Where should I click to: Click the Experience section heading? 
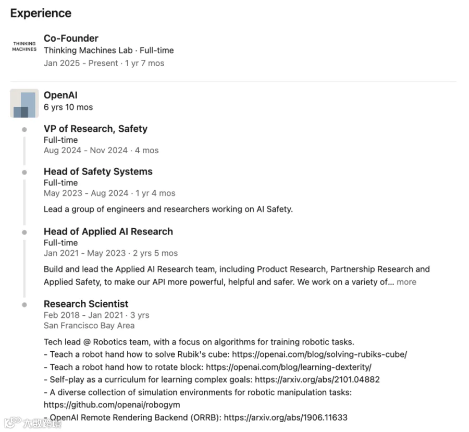[41, 14]
